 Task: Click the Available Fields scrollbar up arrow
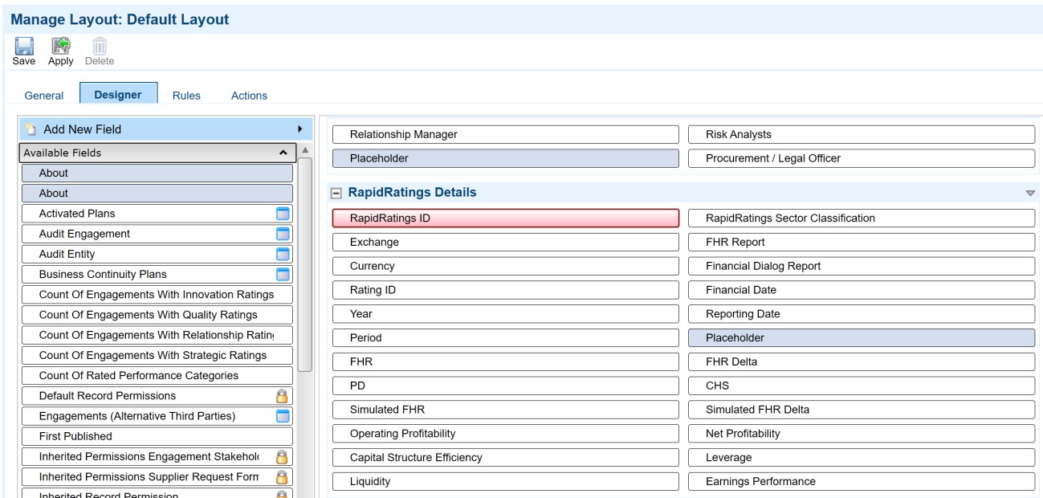pyautogui.click(x=305, y=151)
